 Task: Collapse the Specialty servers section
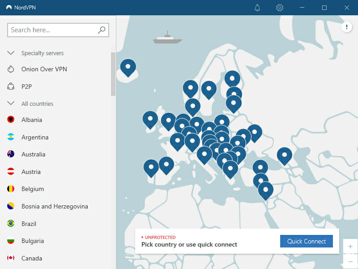pos(11,53)
